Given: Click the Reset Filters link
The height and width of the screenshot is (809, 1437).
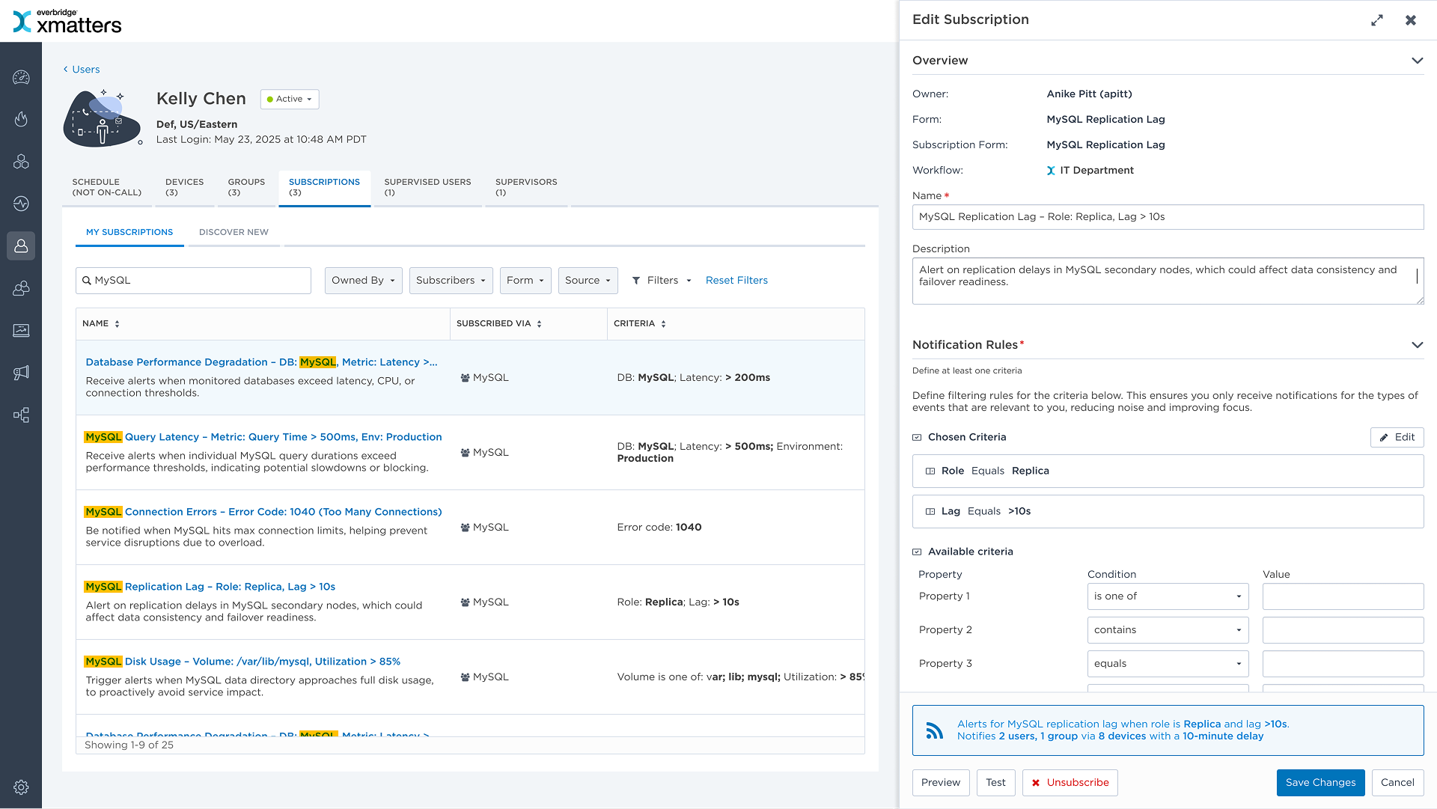Looking at the screenshot, I should (x=736, y=281).
